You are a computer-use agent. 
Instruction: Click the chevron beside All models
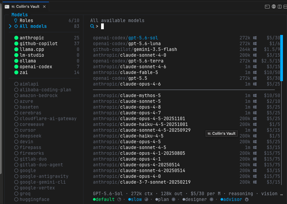10,26
